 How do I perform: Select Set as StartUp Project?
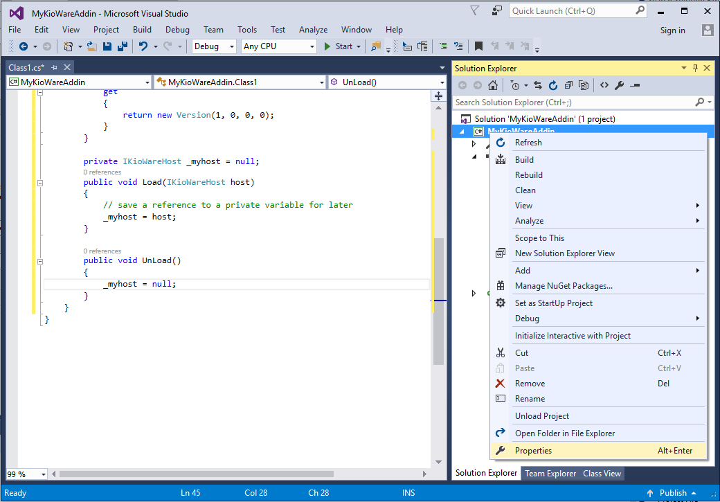(598, 303)
